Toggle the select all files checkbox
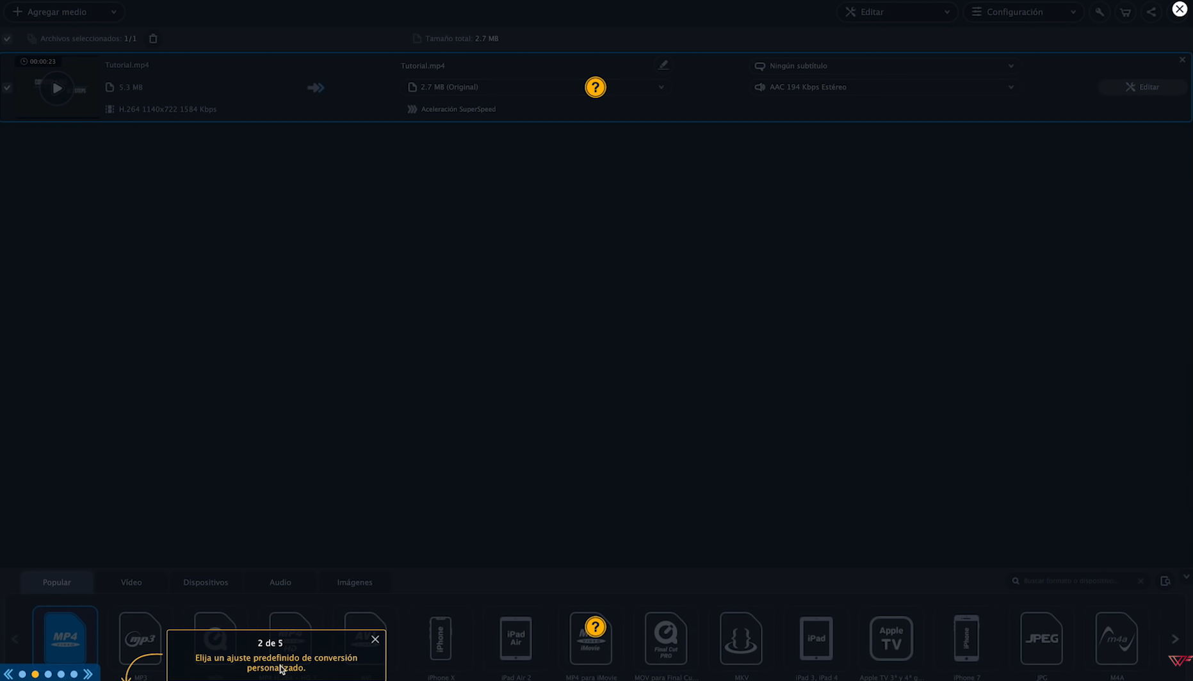 [x=7, y=38]
